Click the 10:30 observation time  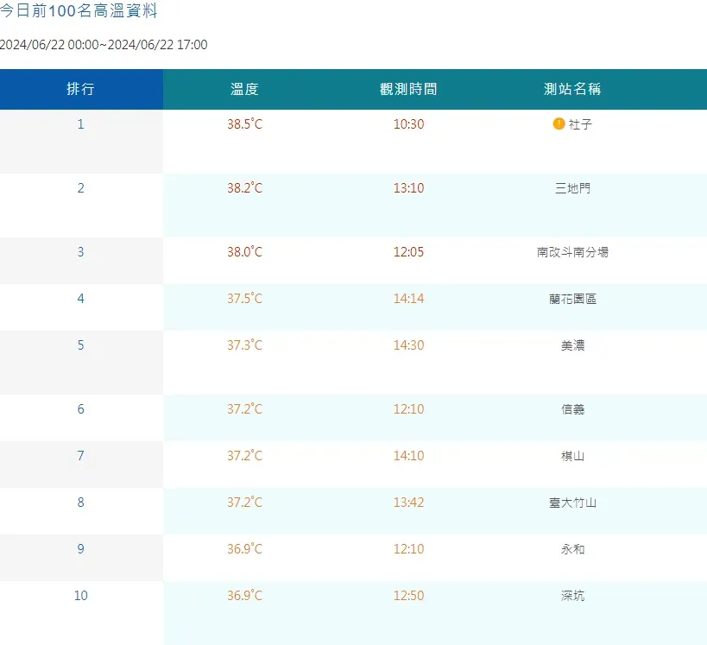[408, 124]
